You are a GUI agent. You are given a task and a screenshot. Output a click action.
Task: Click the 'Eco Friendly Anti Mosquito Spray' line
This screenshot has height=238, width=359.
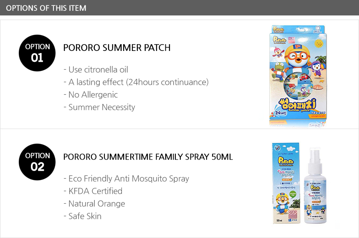[x=126, y=179]
